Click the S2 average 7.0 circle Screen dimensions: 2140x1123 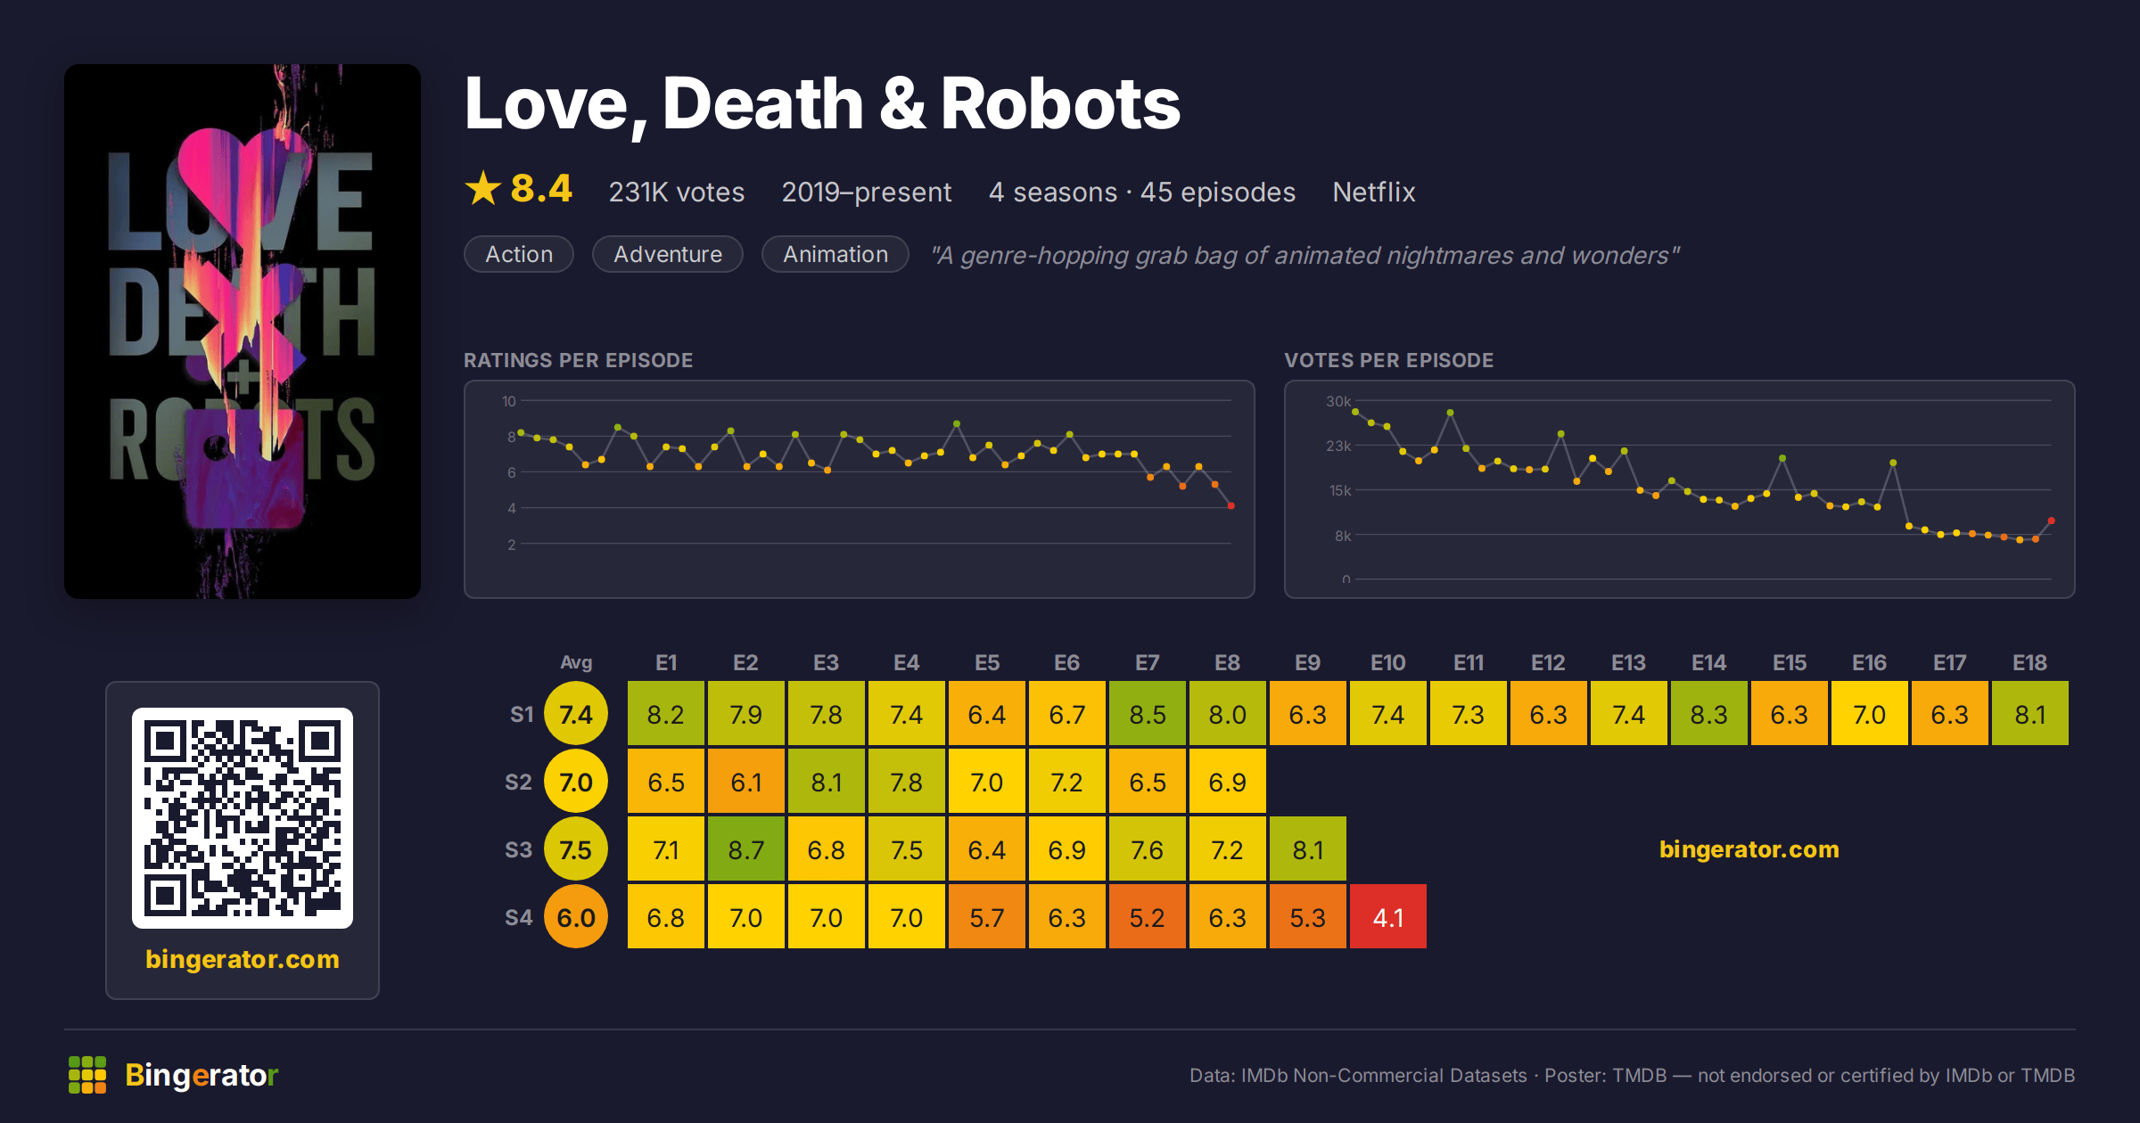pos(576,782)
